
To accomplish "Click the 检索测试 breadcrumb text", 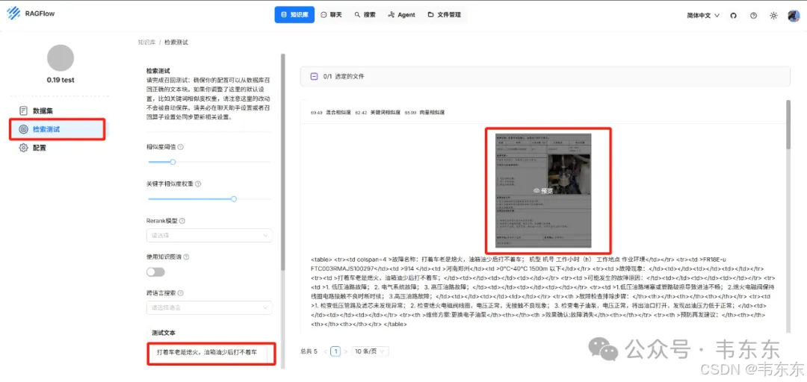I will (176, 43).
